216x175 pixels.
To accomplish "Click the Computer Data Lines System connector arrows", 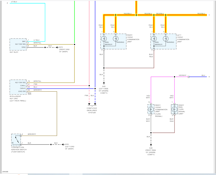I will 92,104.
